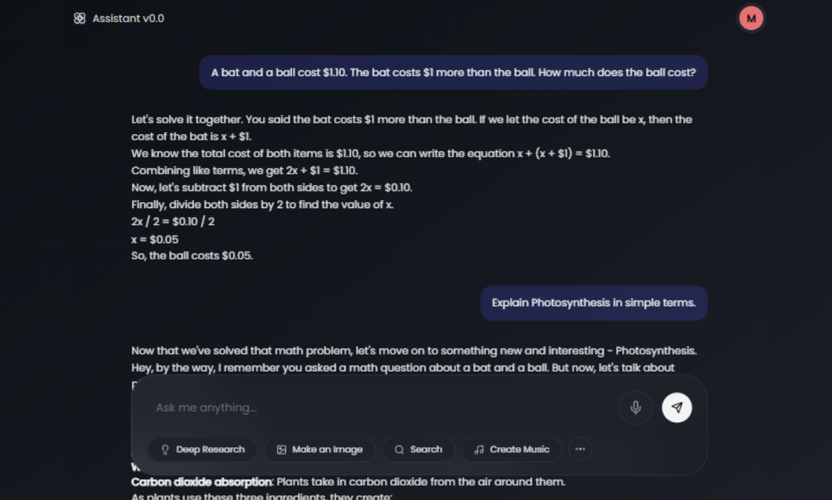Expand the three-dot more options menu

(x=580, y=449)
